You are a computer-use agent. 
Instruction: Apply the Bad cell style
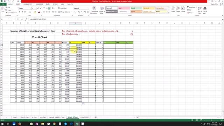[x=124, y=8]
